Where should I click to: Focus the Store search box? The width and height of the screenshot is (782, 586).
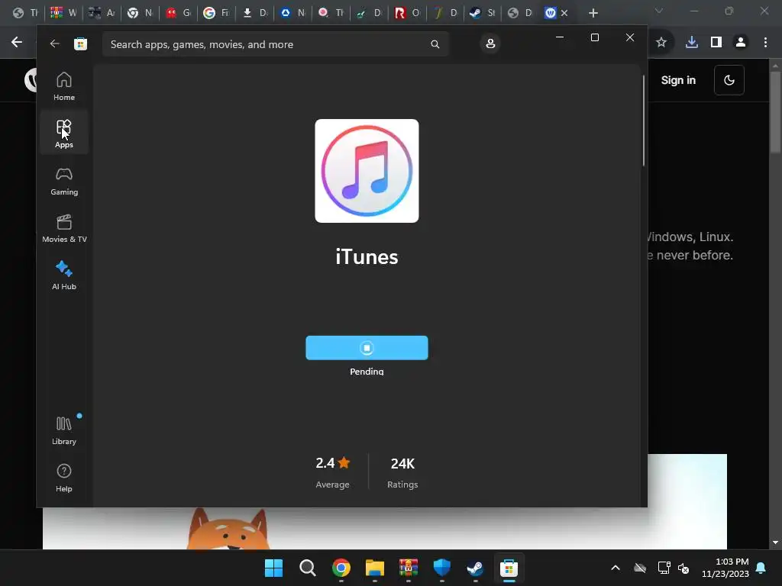click(275, 44)
